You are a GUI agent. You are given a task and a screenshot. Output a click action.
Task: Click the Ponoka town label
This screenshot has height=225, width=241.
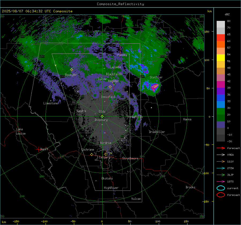(x=122, y=55)
